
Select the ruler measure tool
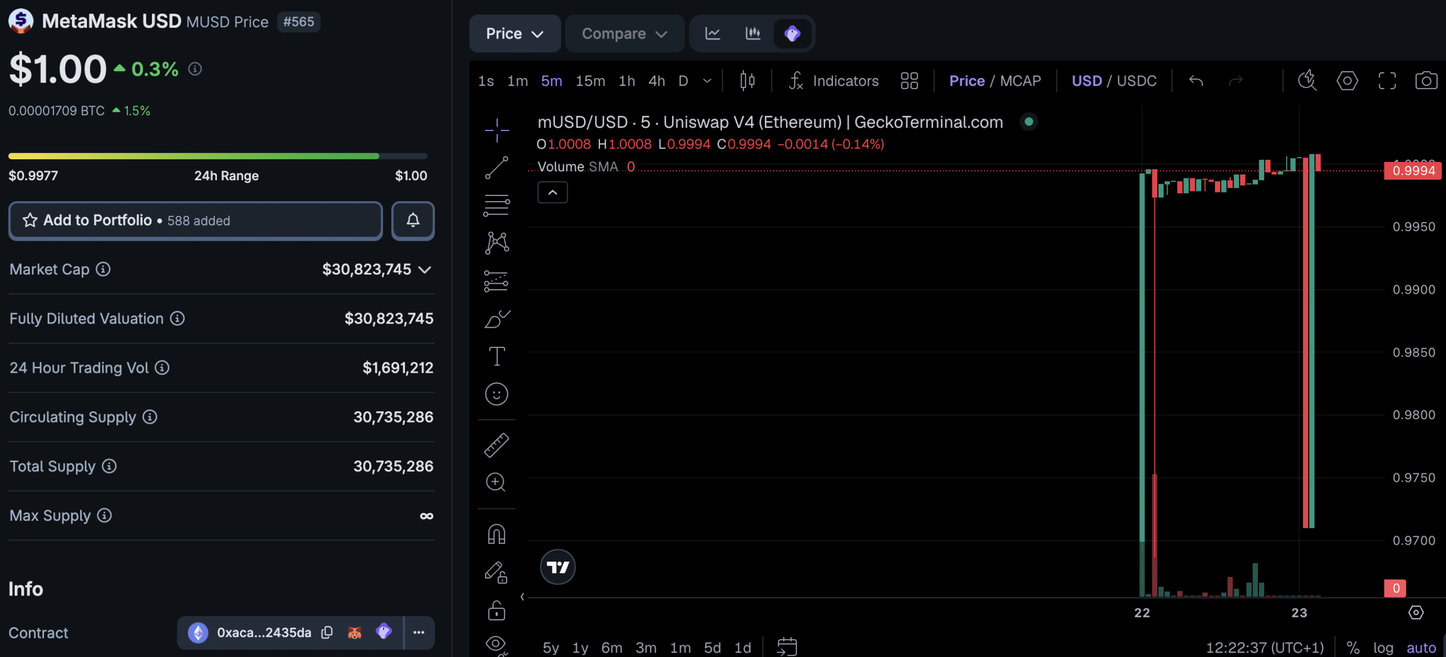tap(496, 445)
